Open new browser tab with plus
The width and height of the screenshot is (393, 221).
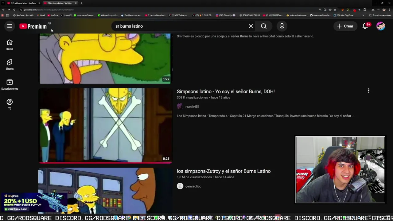pyautogui.click(x=81, y=3)
